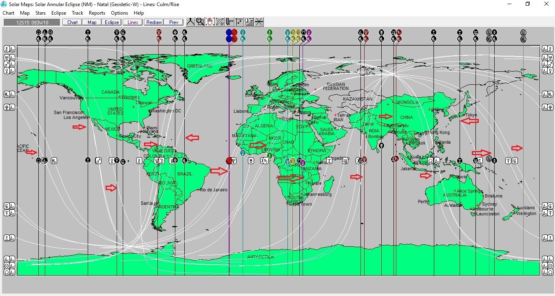
Task: Open the Reports menu
Action: (97, 13)
